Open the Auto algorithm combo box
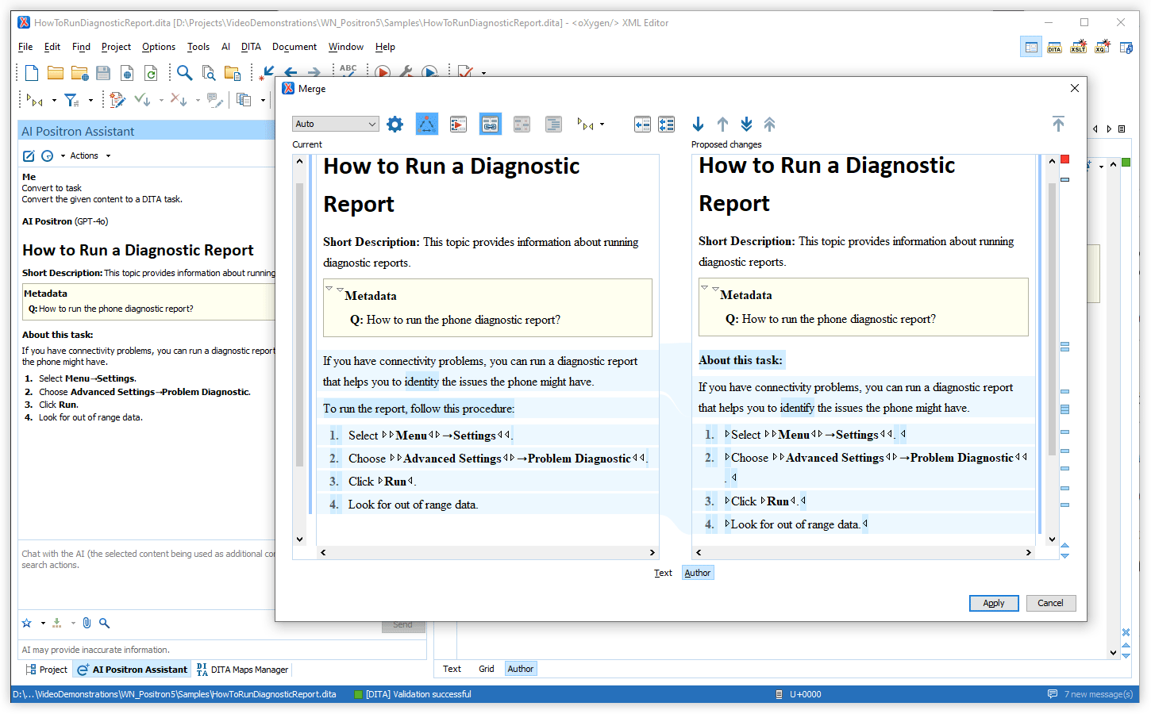This screenshot has width=1151, height=714. [x=335, y=124]
